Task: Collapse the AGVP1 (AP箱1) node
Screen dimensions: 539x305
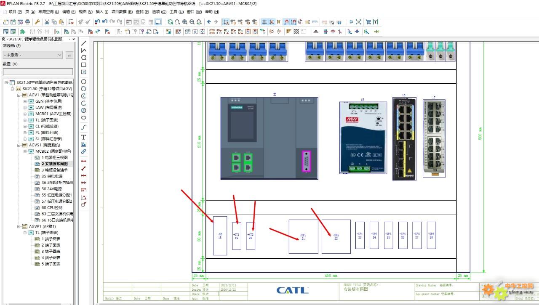Action: coord(19,226)
